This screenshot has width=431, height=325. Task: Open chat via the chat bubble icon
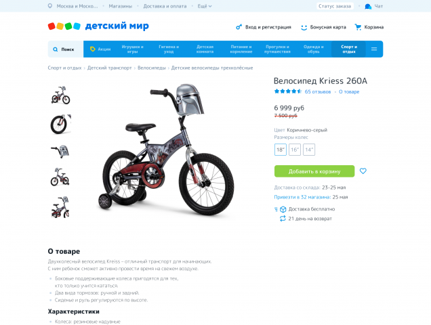(368, 6)
